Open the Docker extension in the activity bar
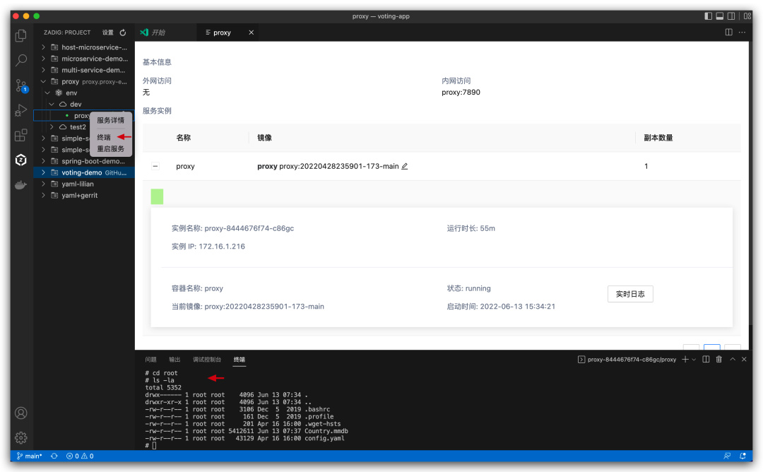763x472 pixels. pos(21,184)
